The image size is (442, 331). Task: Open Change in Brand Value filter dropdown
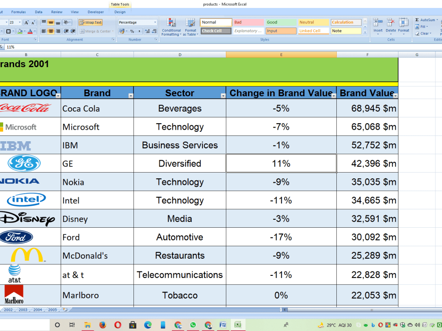(x=334, y=96)
